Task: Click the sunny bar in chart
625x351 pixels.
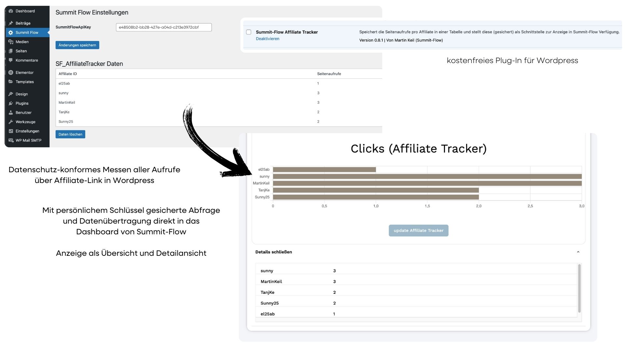Action: point(427,176)
